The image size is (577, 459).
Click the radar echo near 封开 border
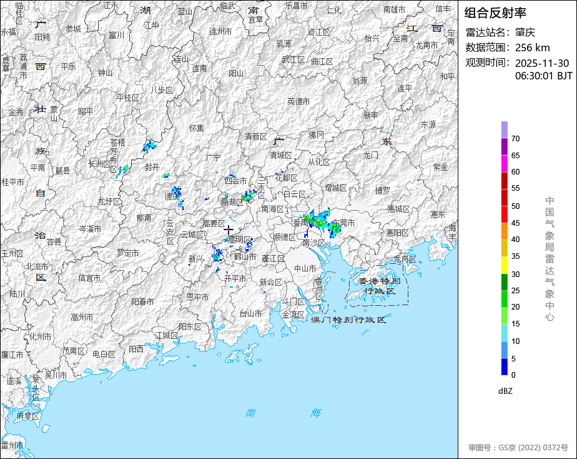(x=149, y=146)
